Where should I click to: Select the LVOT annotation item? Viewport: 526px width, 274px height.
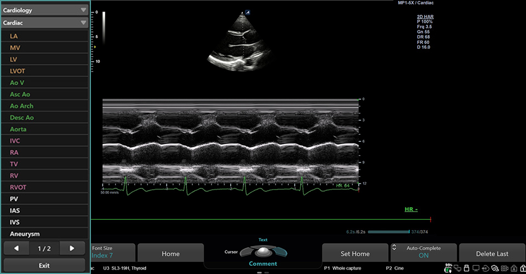pos(45,71)
